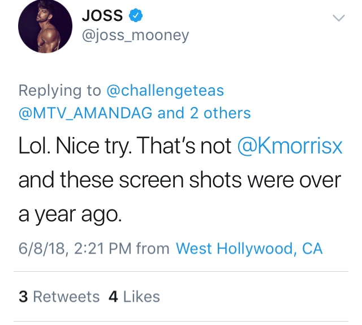View the 4 Likes list
The height and width of the screenshot is (325, 362).
[134, 297]
